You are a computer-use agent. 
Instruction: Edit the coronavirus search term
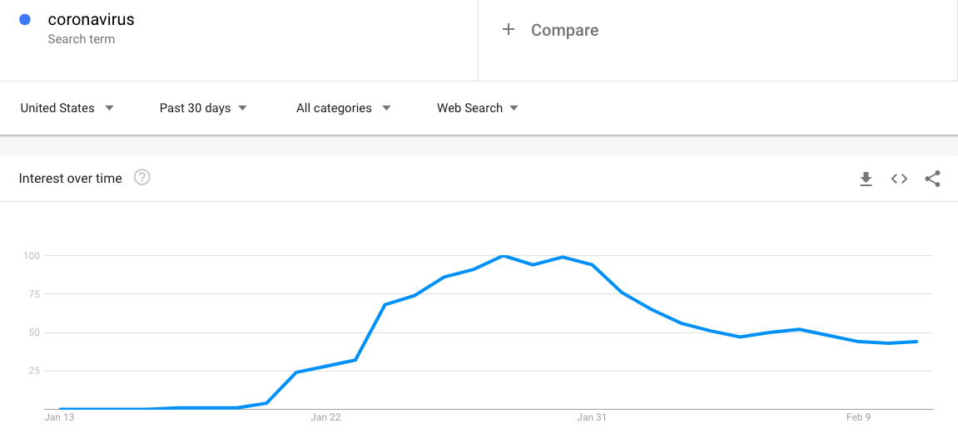tap(91, 19)
